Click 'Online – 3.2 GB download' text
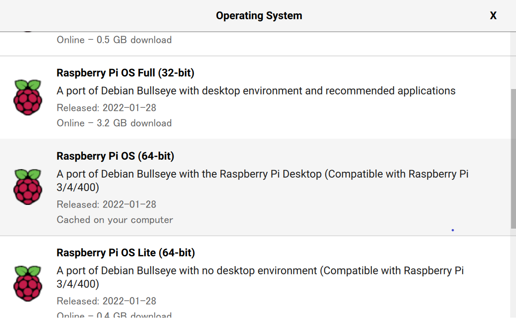Image resolution: width=516 pixels, height=319 pixels. click(x=114, y=123)
